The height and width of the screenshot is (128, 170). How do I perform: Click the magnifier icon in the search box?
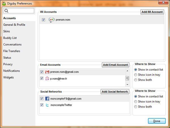click(x=7, y=11)
